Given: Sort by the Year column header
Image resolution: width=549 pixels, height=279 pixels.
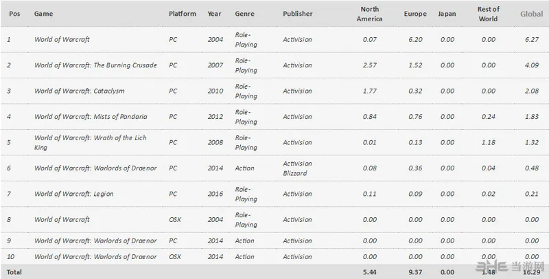Looking at the screenshot, I should click(214, 14).
